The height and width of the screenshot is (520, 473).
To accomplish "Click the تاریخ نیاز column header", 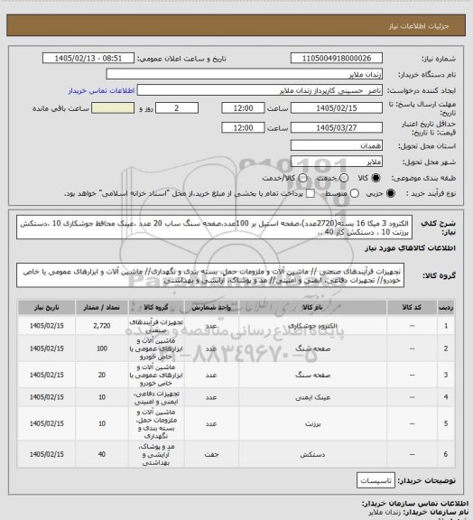I will (47, 308).
